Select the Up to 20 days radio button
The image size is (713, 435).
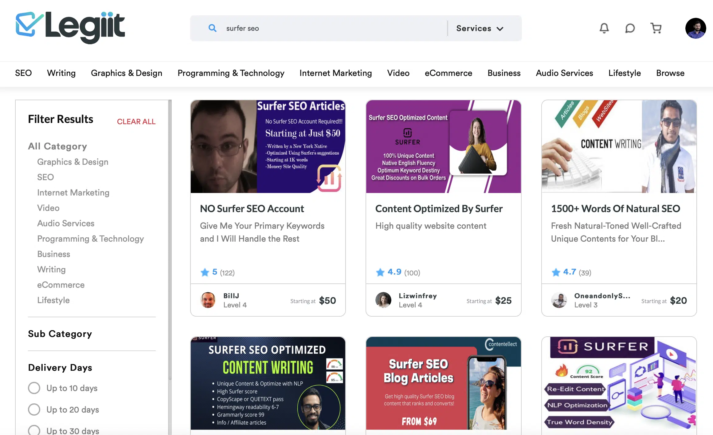33,409
